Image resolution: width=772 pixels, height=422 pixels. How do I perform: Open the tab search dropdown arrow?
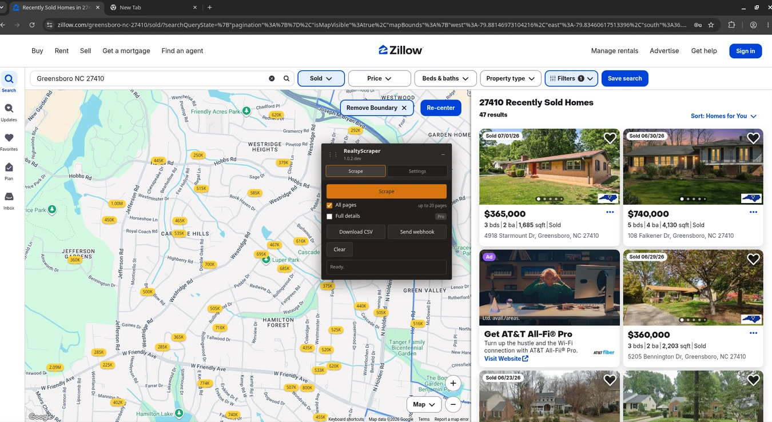pyautogui.click(x=2, y=7)
